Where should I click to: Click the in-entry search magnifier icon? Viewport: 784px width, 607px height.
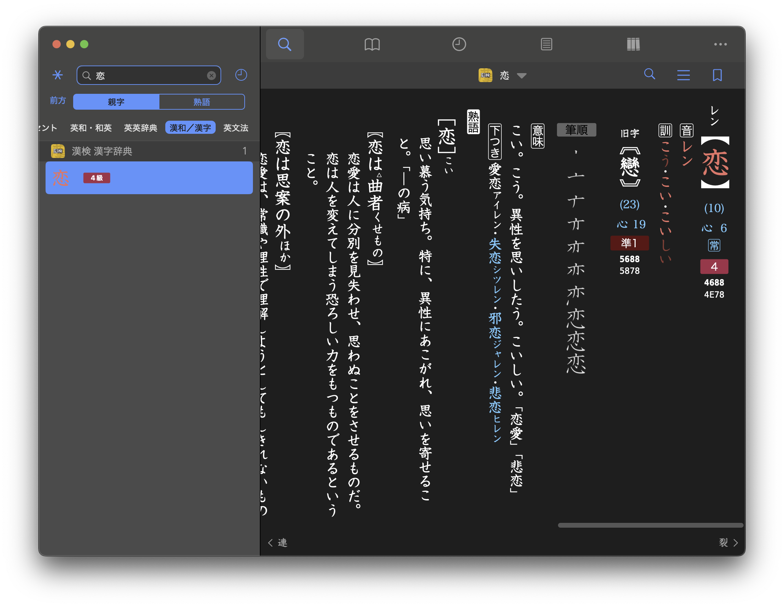tap(649, 74)
